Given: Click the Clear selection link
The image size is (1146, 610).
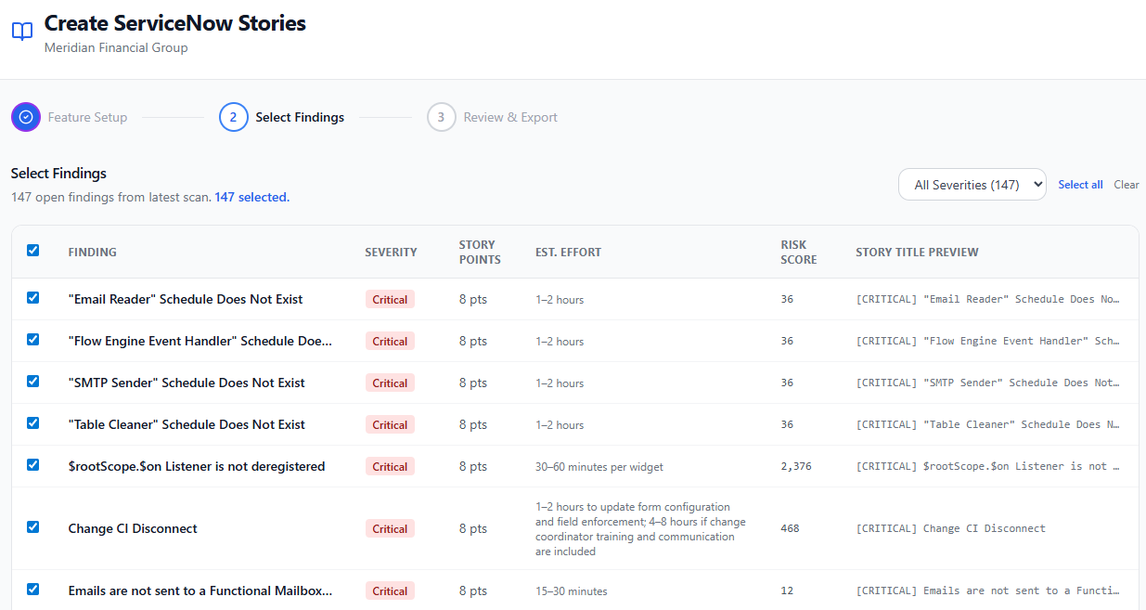Looking at the screenshot, I should click(1126, 185).
